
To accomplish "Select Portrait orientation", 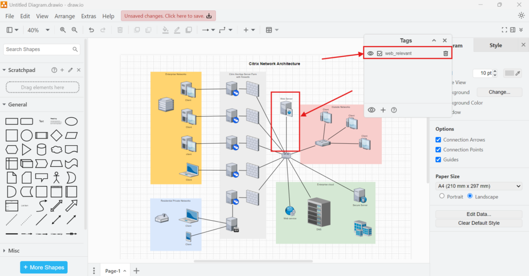I will [x=442, y=196].
